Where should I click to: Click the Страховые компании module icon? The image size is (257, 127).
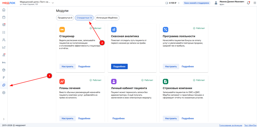click(x=165, y=81)
